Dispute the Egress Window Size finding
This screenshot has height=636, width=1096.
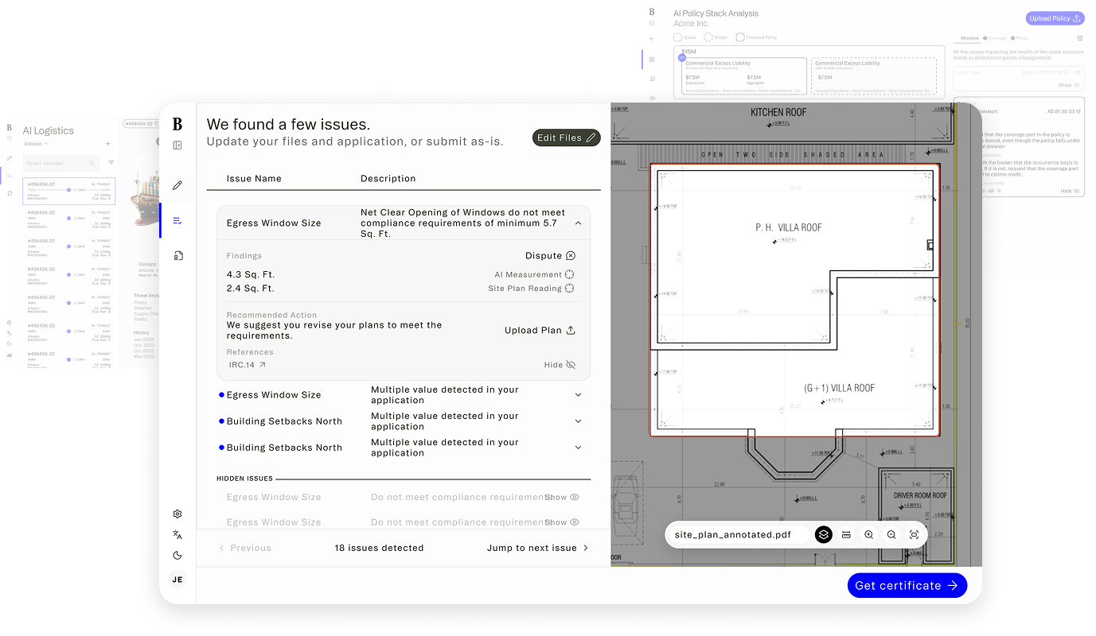(x=550, y=256)
